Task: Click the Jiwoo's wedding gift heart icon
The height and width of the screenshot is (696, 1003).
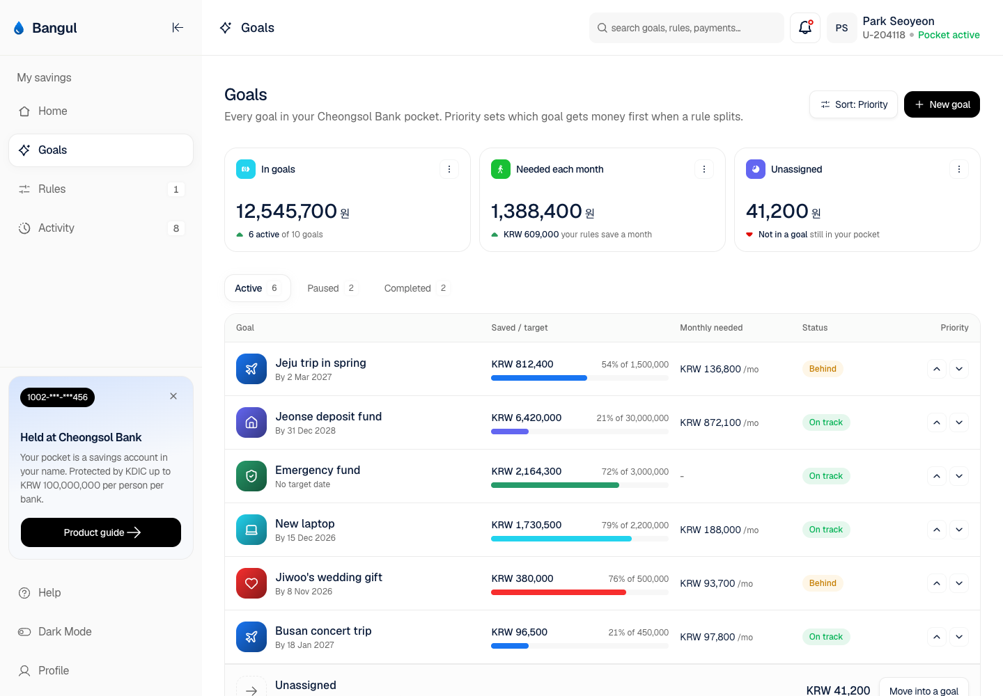Action: pos(251,583)
